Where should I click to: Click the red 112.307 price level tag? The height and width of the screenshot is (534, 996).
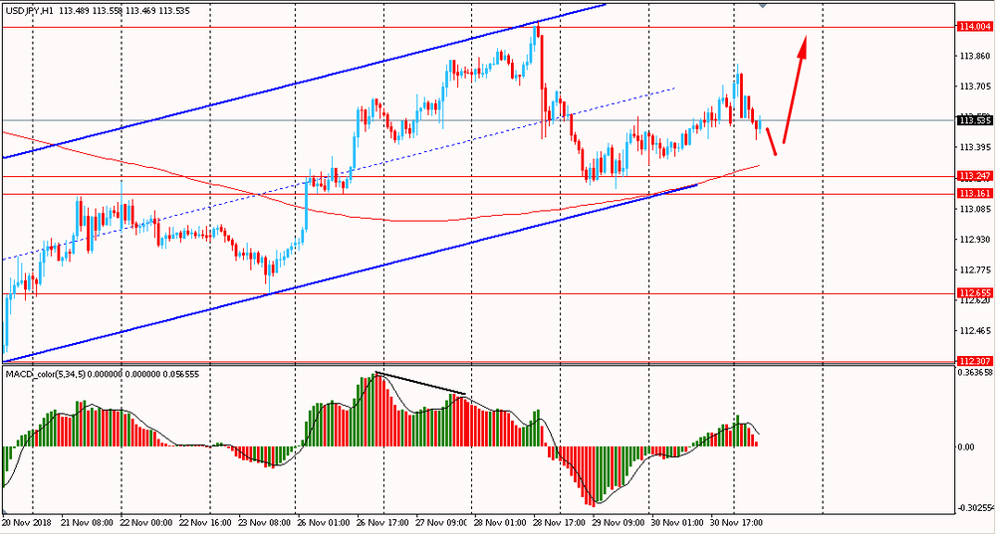point(974,361)
